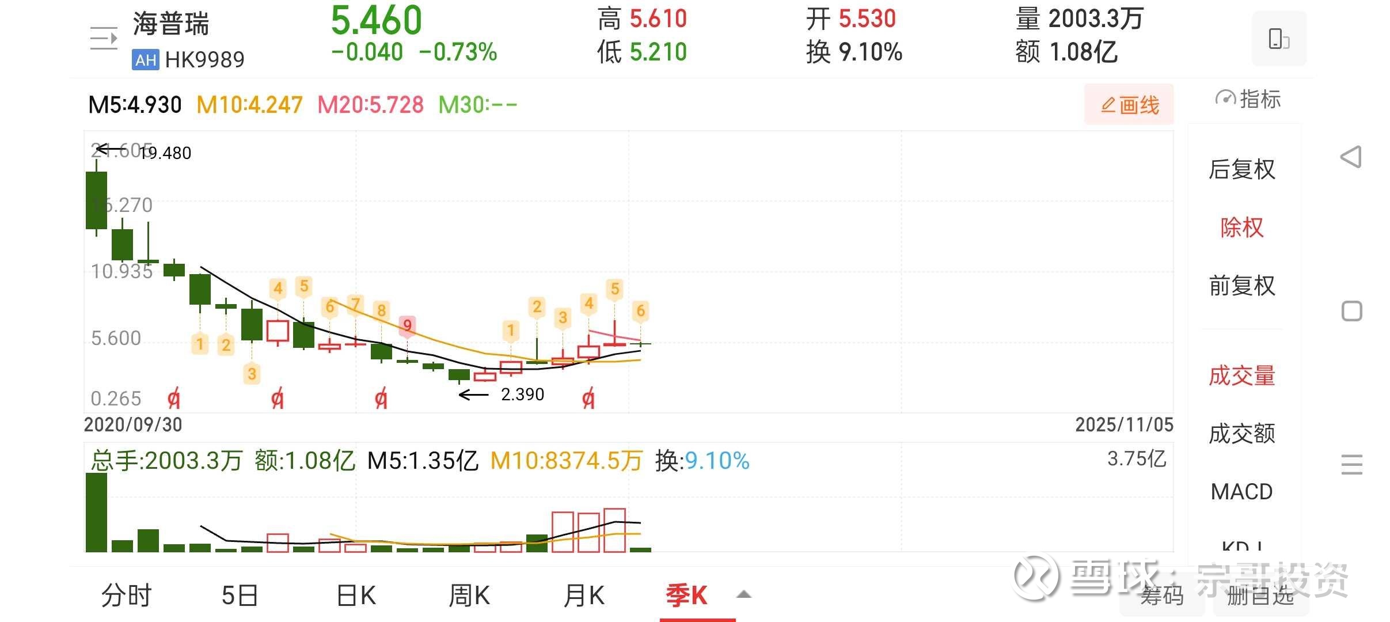This screenshot has width=1390, height=622.
Task: Switch to the 月K tab
Action: pyautogui.click(x=584, y=595)
